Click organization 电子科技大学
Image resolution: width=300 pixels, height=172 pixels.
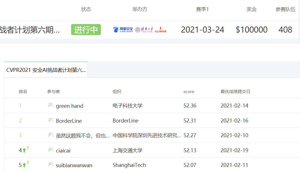[x=127, y=106]
